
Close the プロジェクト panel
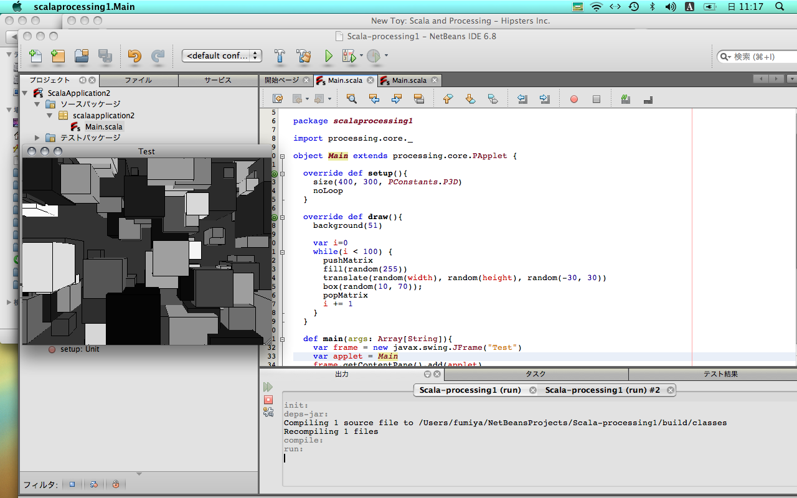pyautogui.click(x=92, y=80)
